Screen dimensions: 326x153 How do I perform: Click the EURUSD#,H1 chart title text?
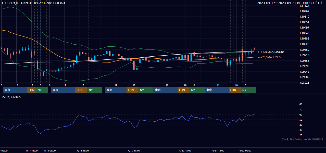pyautogui.click(x=34, y=3)
